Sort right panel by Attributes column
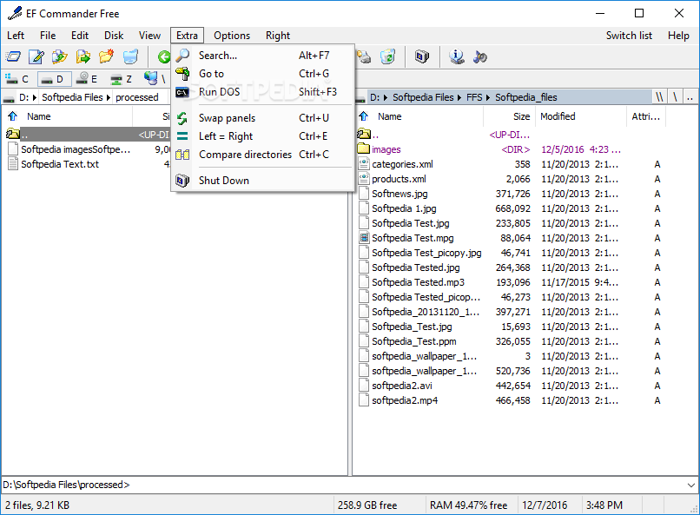700x515 pixels. pyautogui.click(x=646, y=116)
